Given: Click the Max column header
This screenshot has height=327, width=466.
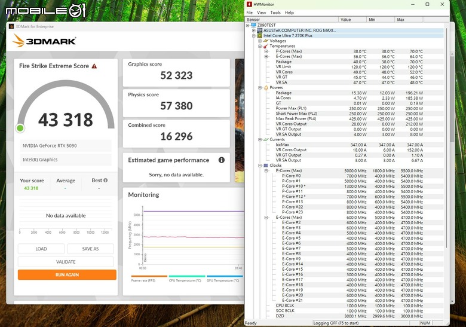Looking at the screenshot, I should 409,20.
